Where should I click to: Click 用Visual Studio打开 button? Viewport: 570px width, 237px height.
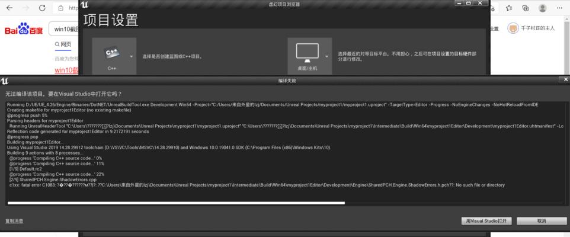click(486, 221)
